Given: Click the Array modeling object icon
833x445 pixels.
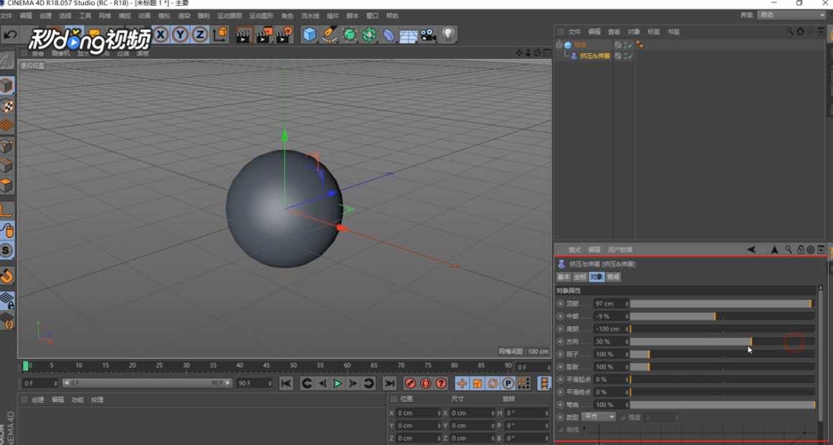Looking at the screenshot, I should point(368,35).
